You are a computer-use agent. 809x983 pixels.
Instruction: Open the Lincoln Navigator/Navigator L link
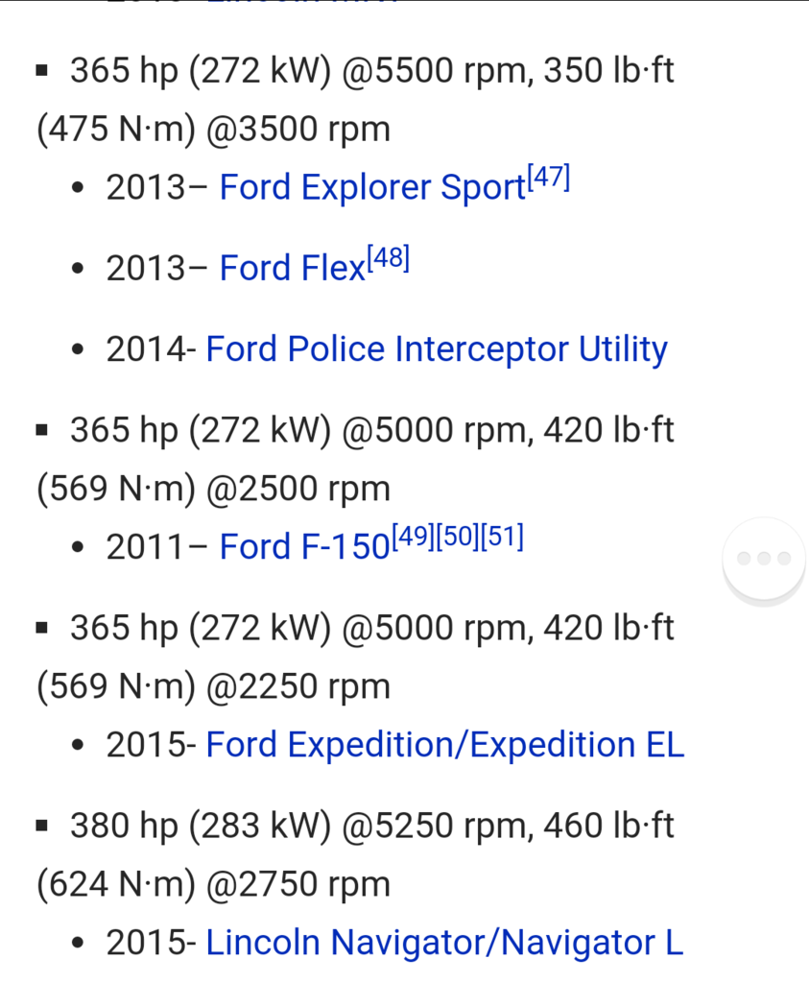(444, 943)
